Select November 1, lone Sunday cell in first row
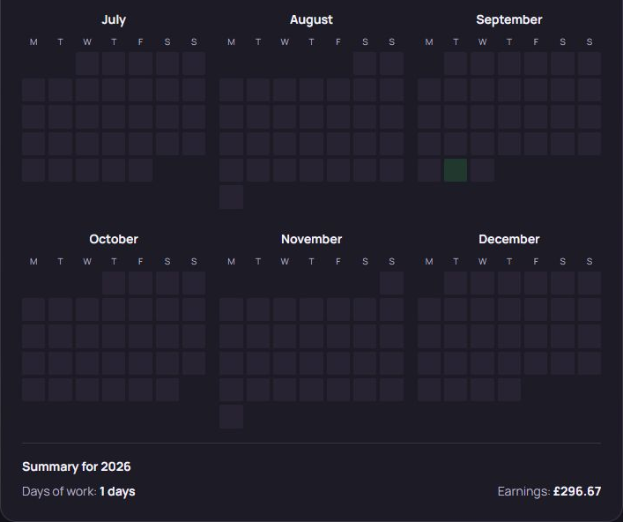623x522 pixels. [392, 283]
